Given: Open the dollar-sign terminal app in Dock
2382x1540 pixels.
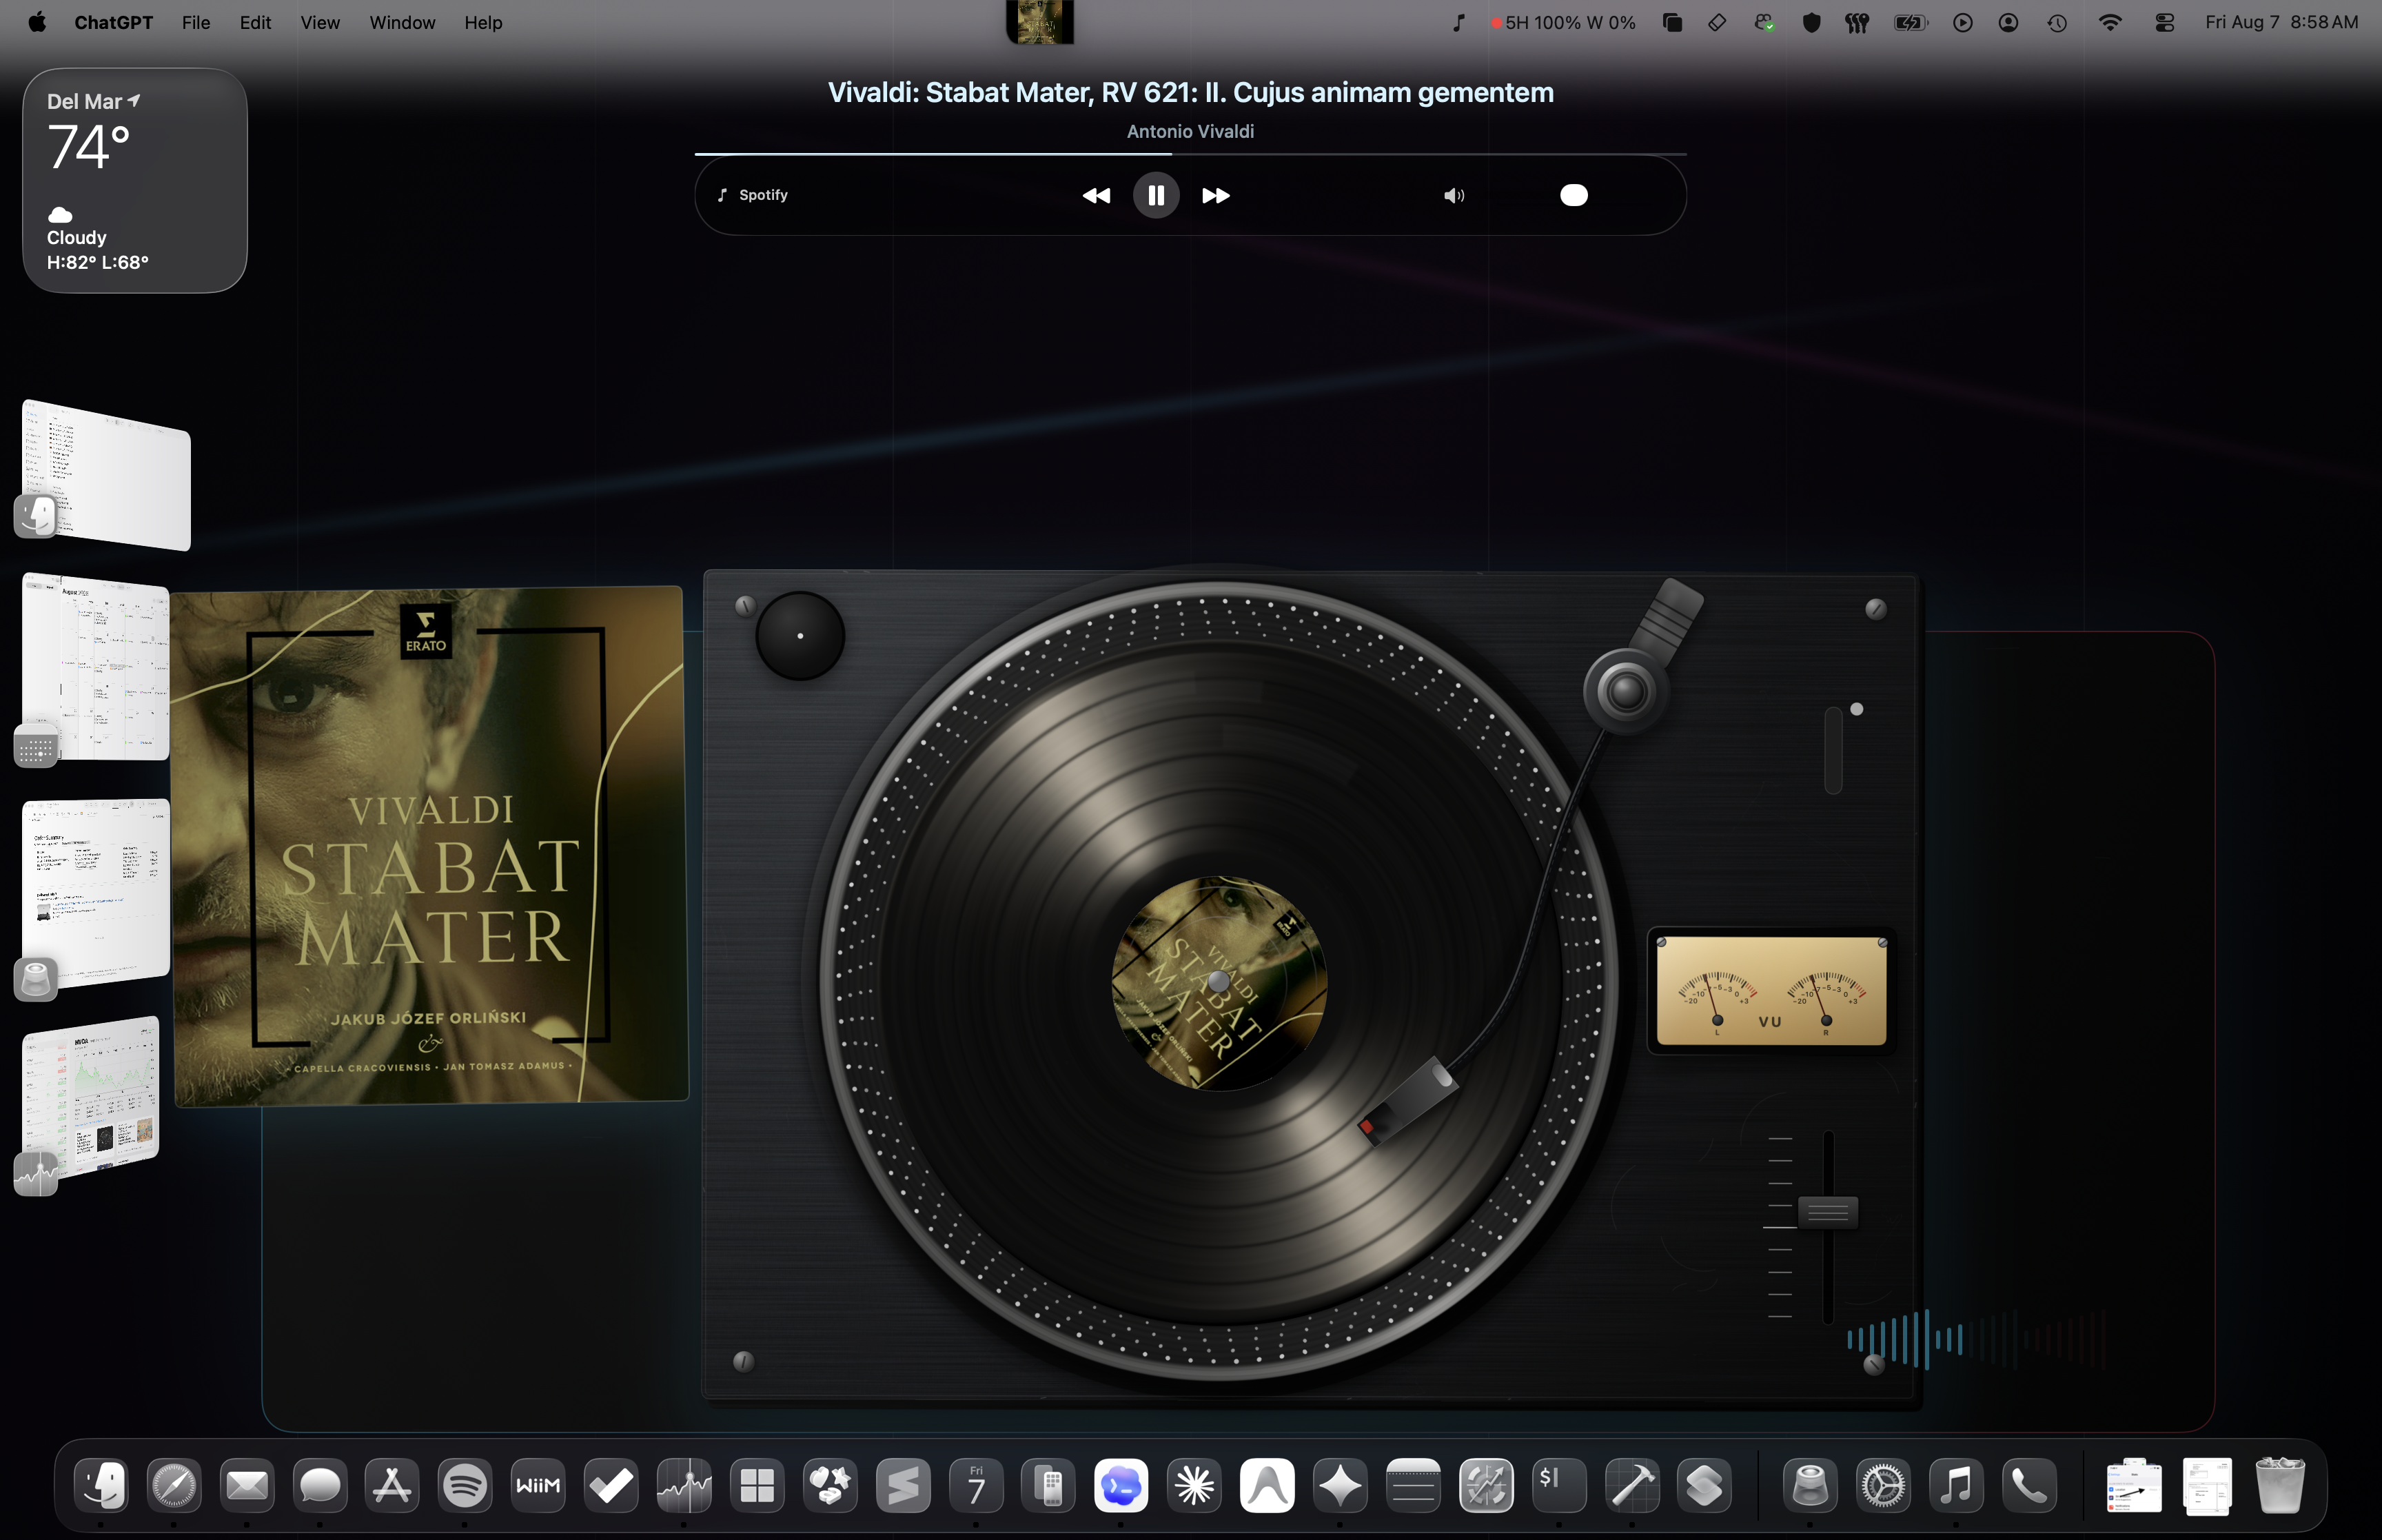Looking at the screenshot, I should (1559, 1486).
